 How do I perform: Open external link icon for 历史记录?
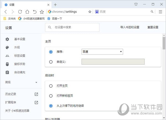point(36,94)
